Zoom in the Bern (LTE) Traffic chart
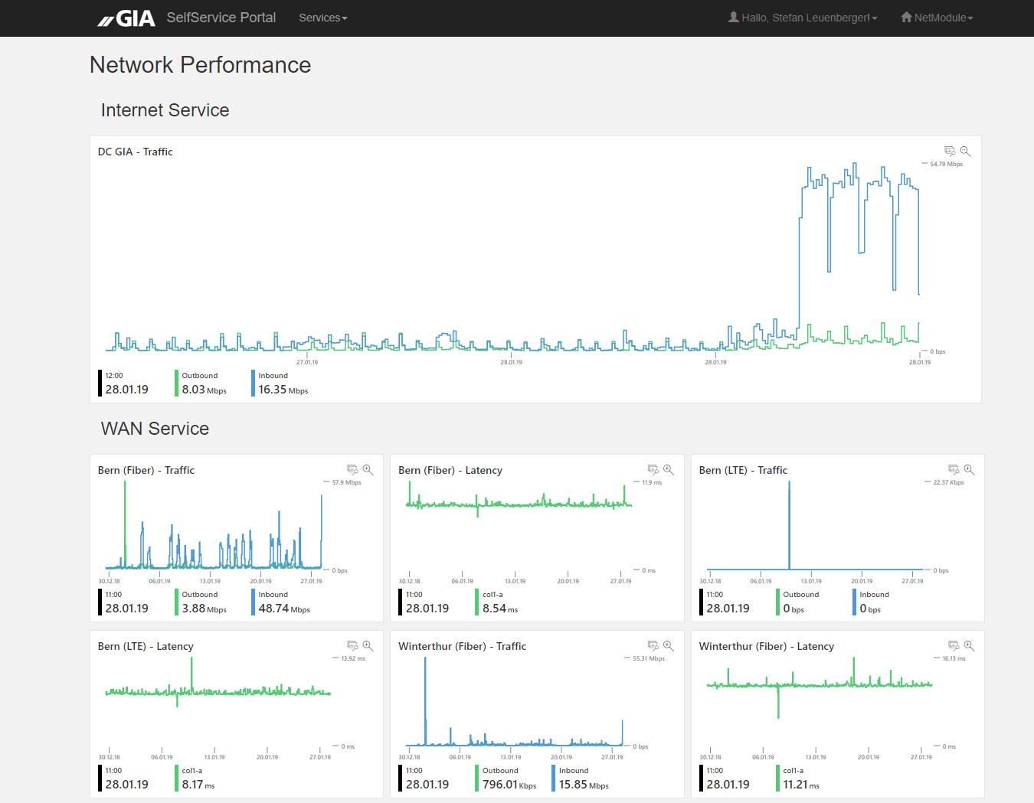 [969, 470]
